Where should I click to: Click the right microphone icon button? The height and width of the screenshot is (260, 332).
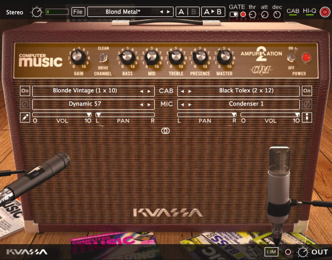307,118
